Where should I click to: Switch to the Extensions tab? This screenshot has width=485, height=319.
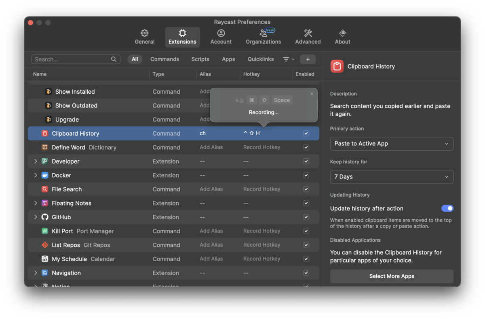(182, 37)
